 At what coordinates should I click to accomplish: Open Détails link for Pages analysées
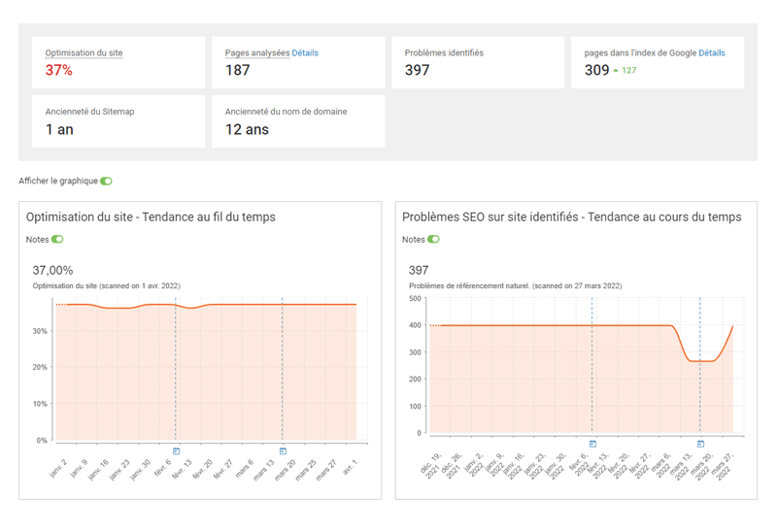pos(305,53)
